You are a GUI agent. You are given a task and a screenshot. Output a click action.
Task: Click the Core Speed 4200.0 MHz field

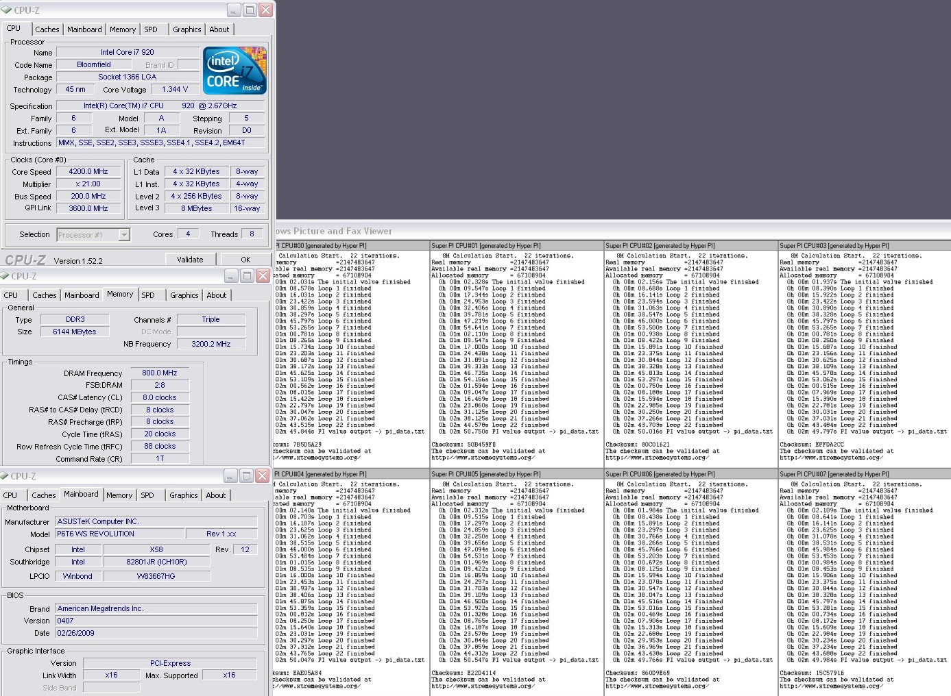88,172
